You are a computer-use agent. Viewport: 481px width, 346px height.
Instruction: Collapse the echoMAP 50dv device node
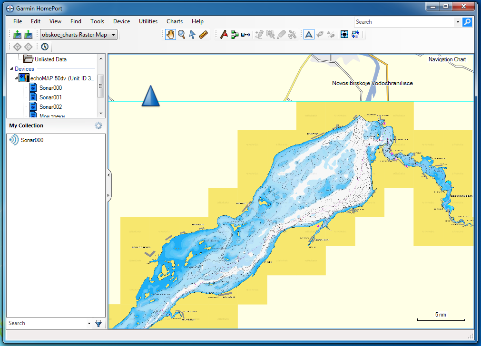pyautogui.click(x=16, y=78)
